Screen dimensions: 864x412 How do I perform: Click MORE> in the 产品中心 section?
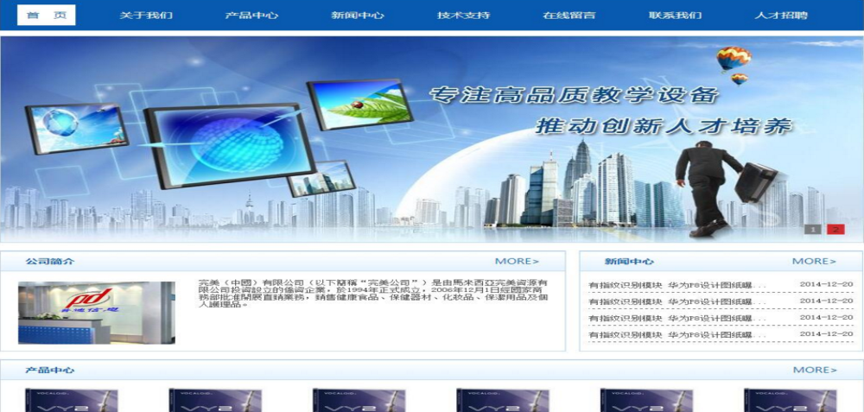(x=815, y=370)
